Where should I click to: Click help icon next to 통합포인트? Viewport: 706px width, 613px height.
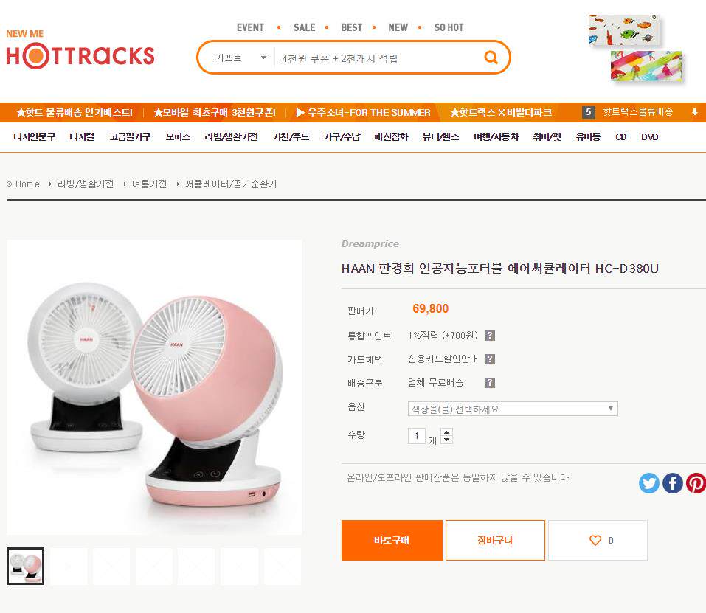(489, 336)
